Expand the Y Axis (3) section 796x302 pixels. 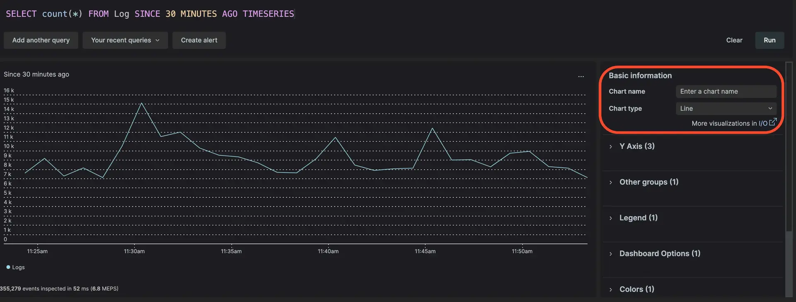pyautogui.click(x=637, y=146)
